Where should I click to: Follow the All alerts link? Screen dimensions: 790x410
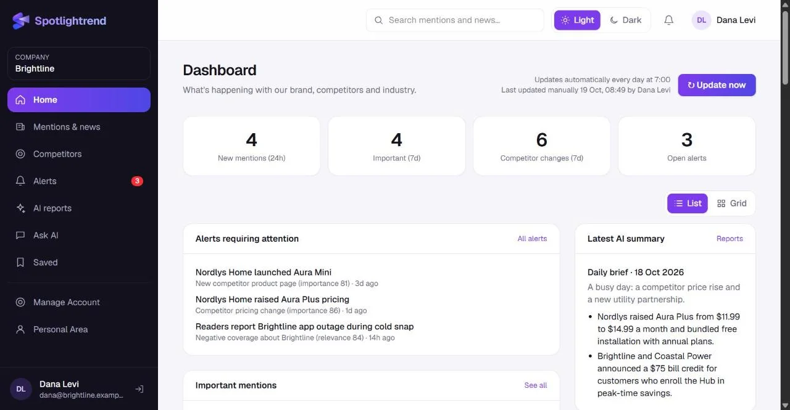click(532, 239)
